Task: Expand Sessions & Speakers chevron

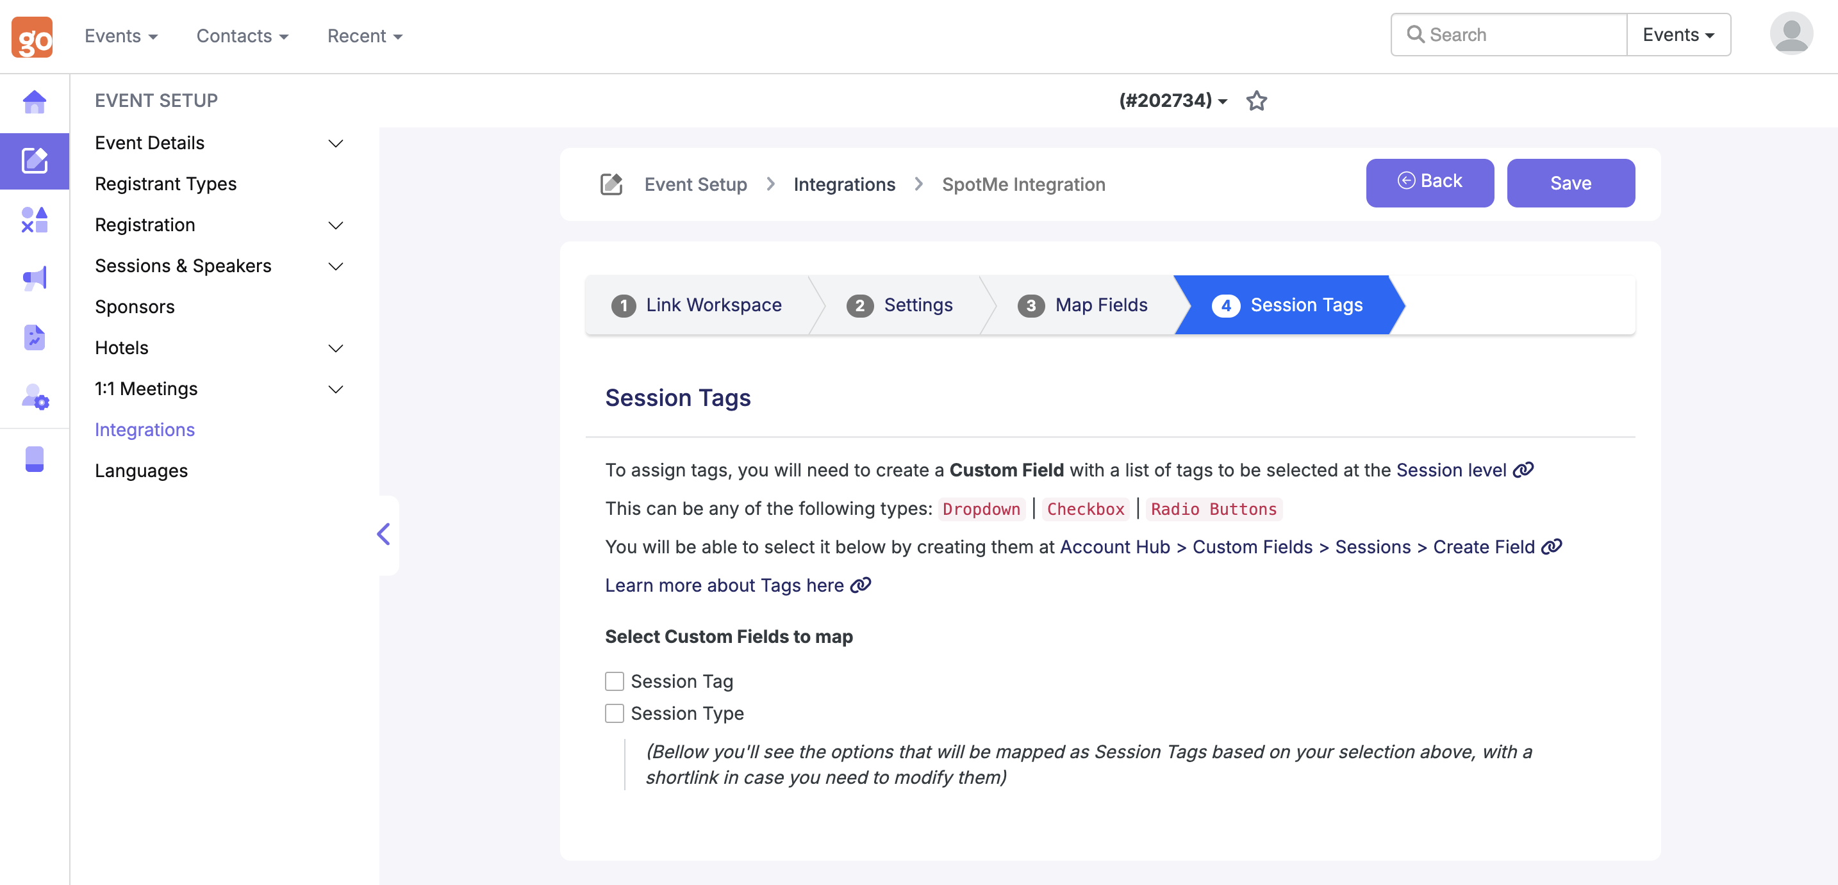Action: [335, 266]
